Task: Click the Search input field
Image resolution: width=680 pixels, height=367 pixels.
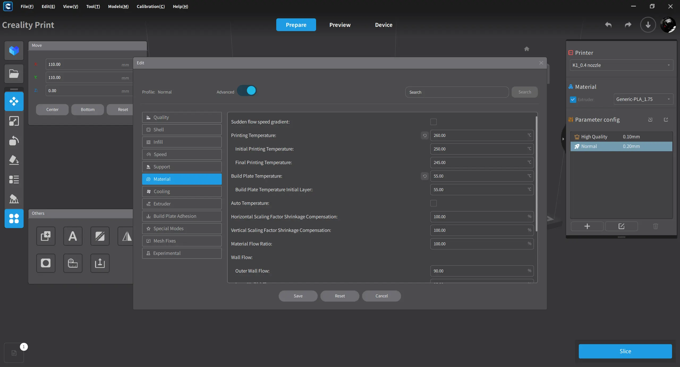Action: pos(457,92)
